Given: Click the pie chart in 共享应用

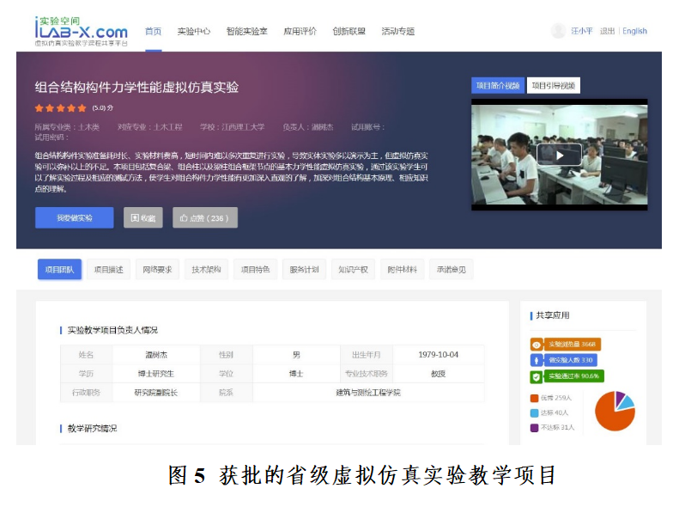Looking at the screenshot, I should click(x=614, y=410).
